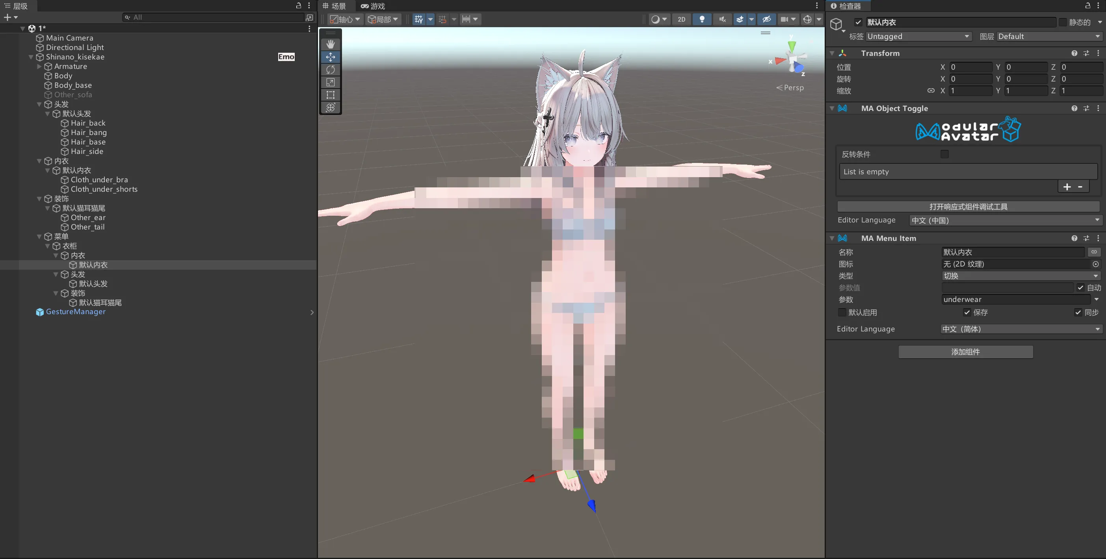Image resolution: width=1106 pixels, height=559 pixels.
Task: Select the Rotate tool
Action: (x=330, y=70)
